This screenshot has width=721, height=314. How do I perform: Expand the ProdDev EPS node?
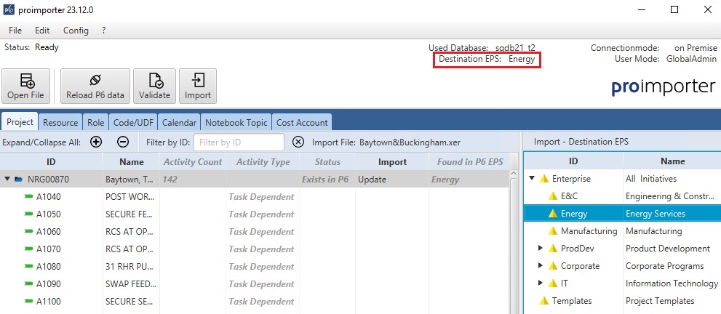tap(540, 249)
